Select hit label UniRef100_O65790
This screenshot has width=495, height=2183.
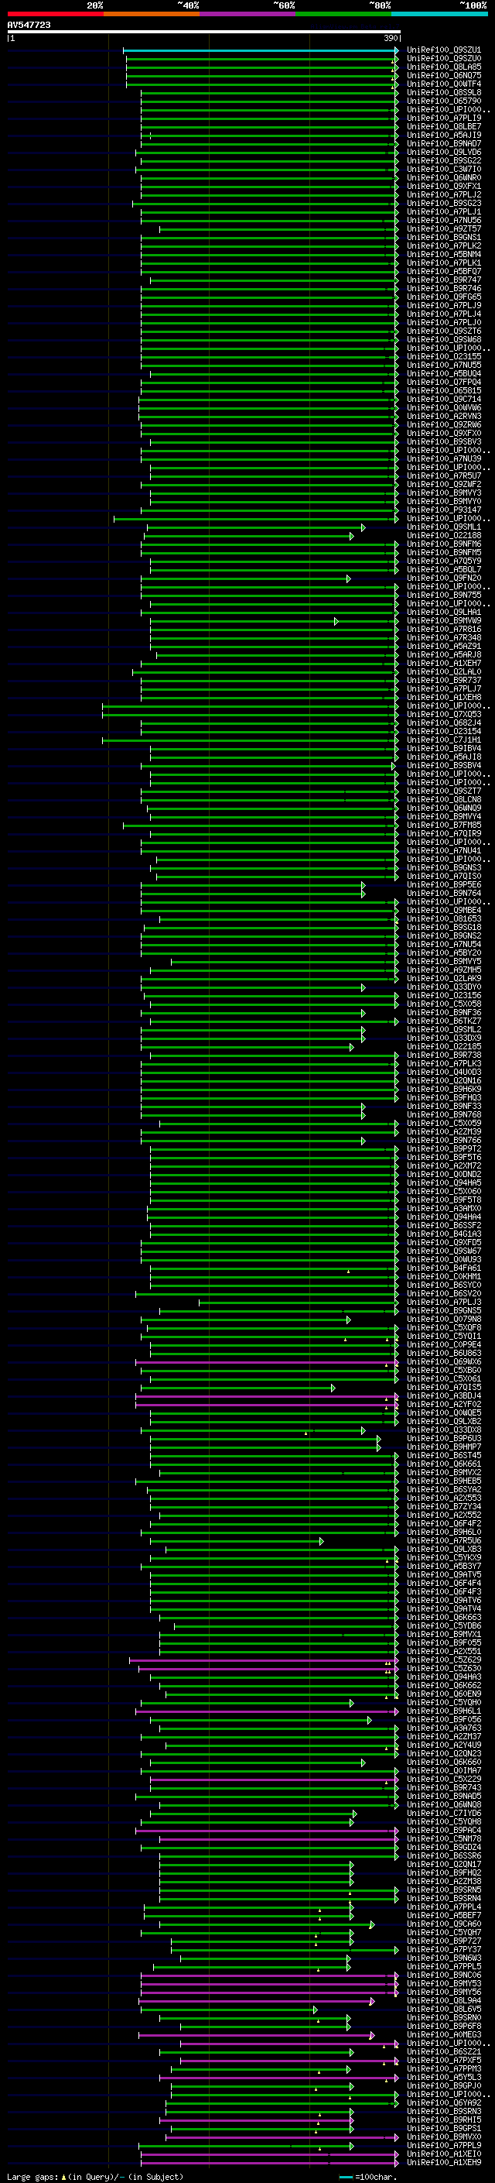pos(444,101)
